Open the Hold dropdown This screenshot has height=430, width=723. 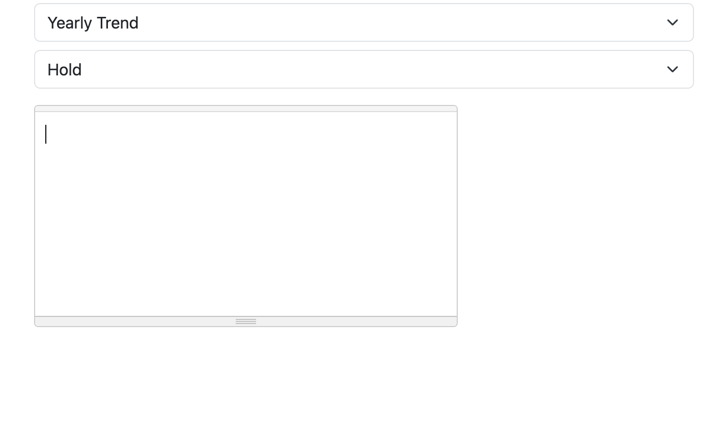click(364, 69)
